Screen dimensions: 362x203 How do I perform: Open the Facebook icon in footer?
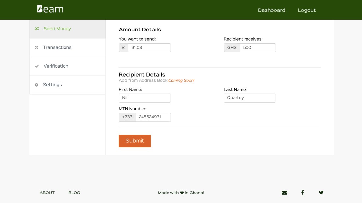(x=303, y=193)
